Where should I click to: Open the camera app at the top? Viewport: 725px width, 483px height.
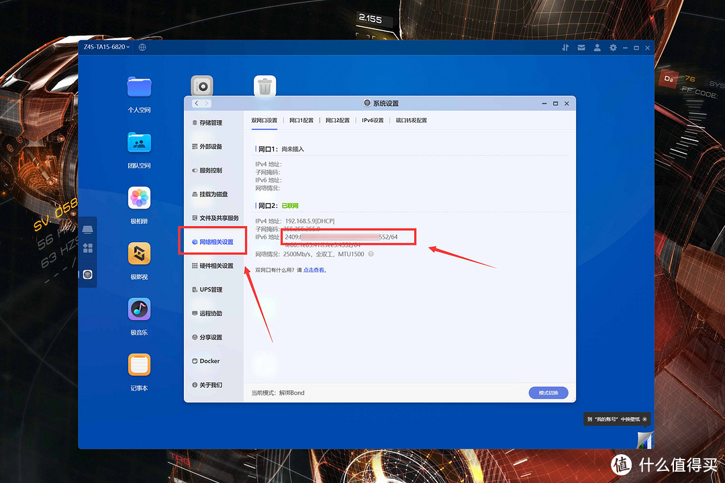click(201, 86)
